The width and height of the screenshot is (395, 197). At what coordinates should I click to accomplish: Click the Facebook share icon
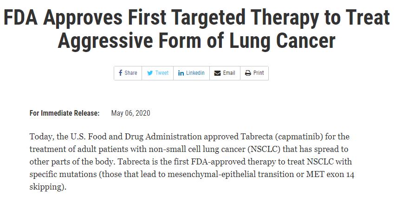(x=121, y=73)
